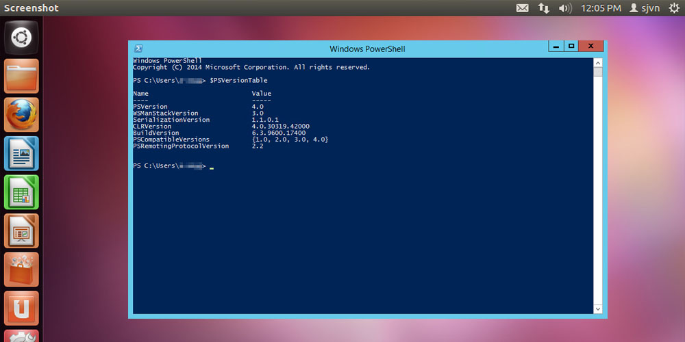Screen dimensions: 685x342
Task: Maximize the Windows PowerShell window
Action: pyautogui.click(x=571, y=47)
